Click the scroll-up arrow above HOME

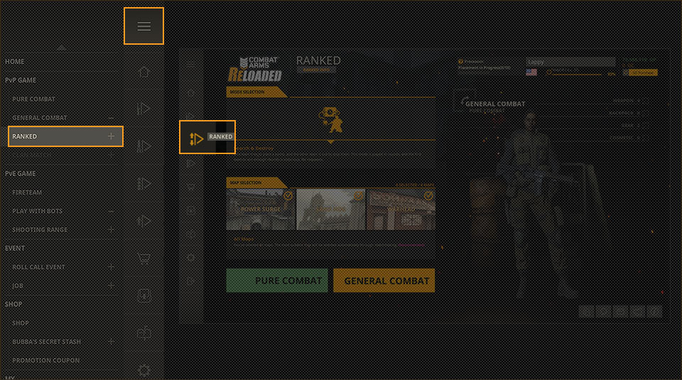coord(61,48)
